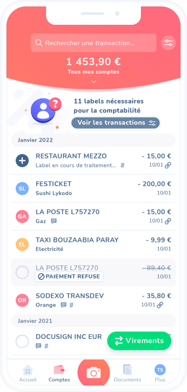187x392 pixels.
Task: Tap Voir les transactions button
Action: 115,123
